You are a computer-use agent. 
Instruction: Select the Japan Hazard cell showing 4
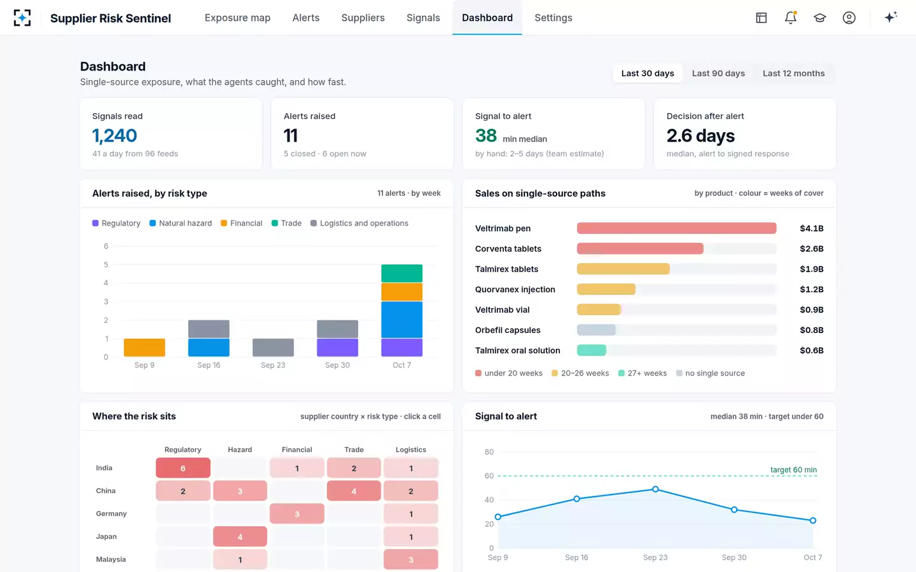(x=240, y=537)
